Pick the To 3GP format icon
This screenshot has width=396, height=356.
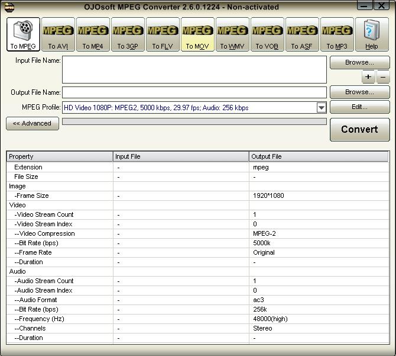pos(128,34)
